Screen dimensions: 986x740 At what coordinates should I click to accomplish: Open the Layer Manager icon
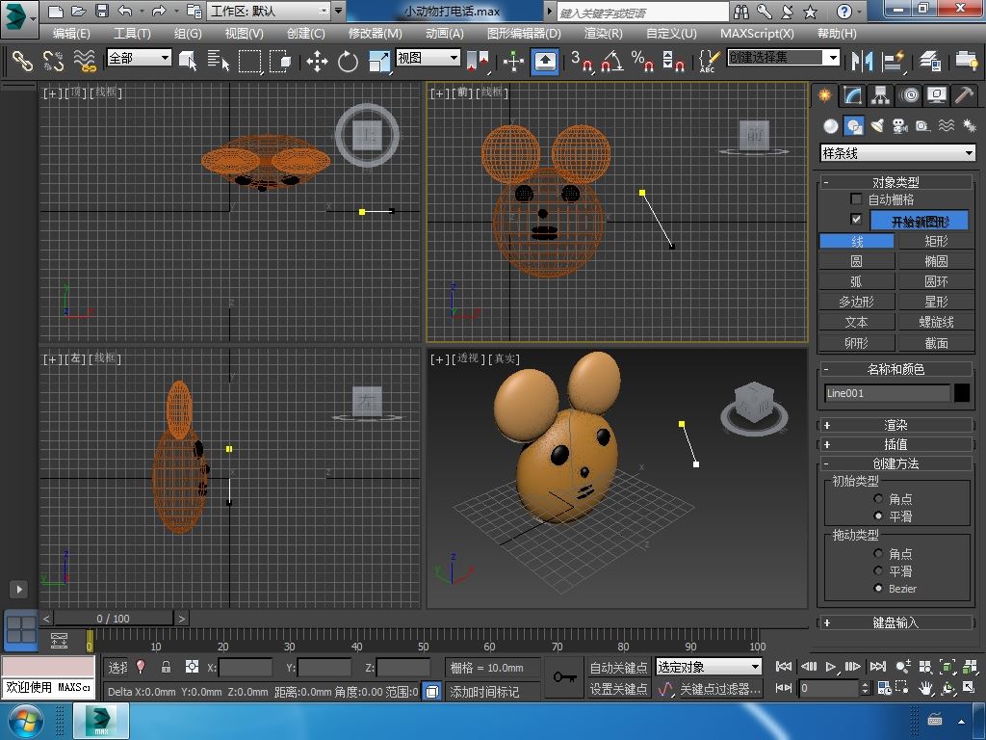[930, 61]
